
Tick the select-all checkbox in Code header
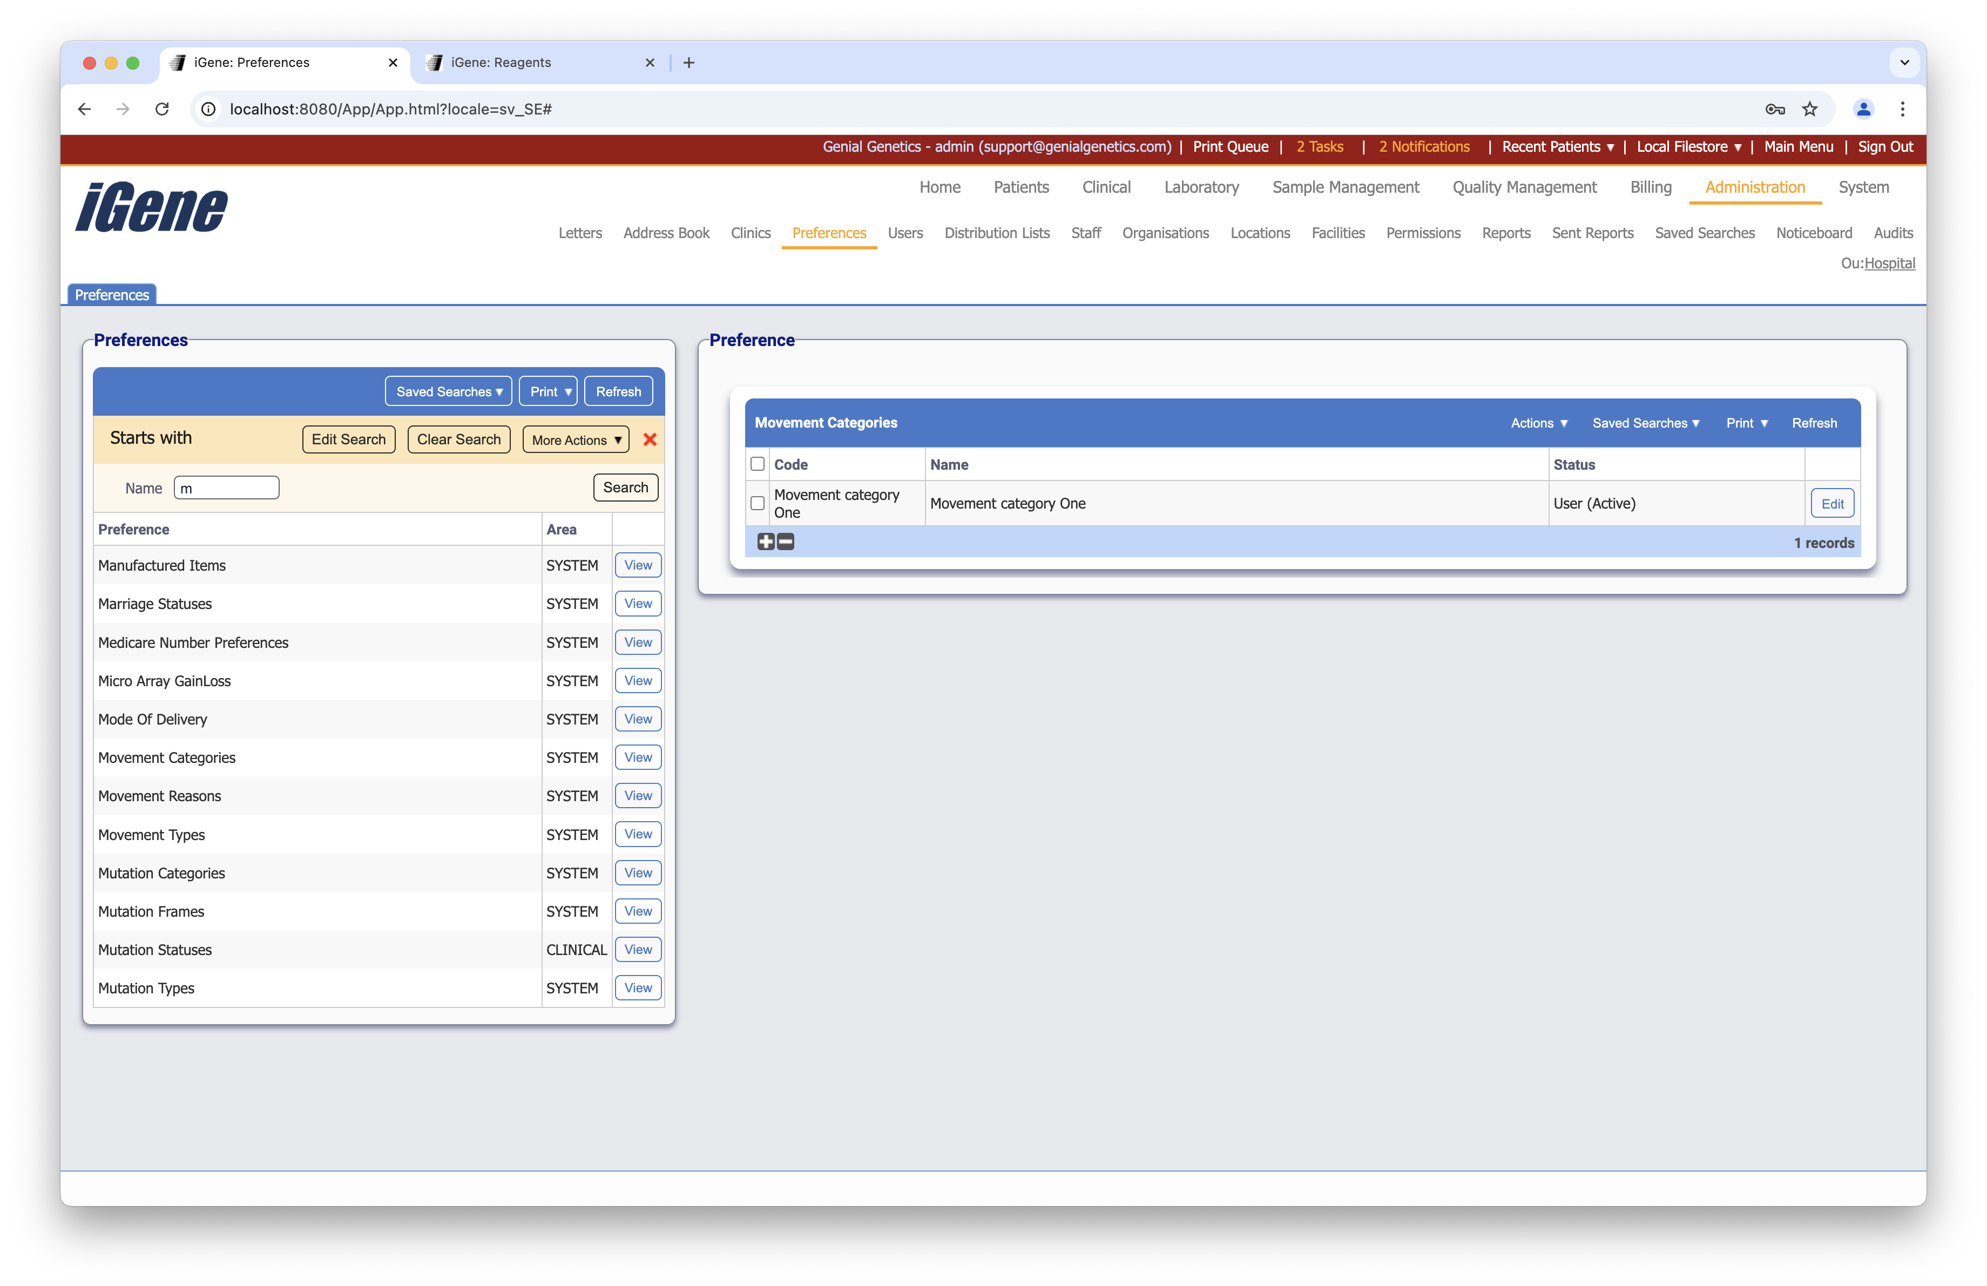click(757, 464)
